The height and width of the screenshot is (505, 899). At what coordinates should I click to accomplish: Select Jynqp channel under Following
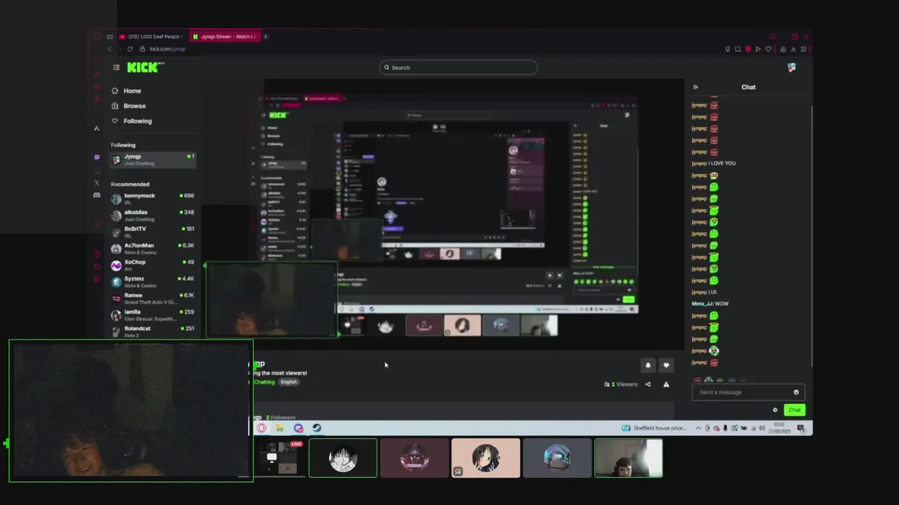pyautogui.click(x=152, y=160)
